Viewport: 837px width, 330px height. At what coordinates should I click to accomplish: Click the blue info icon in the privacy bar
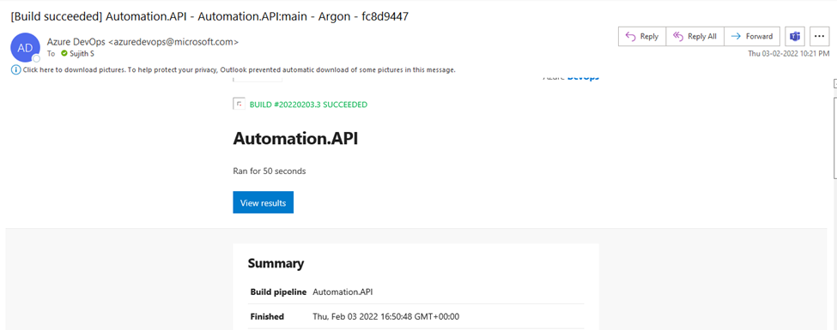(x=15, y=69)
